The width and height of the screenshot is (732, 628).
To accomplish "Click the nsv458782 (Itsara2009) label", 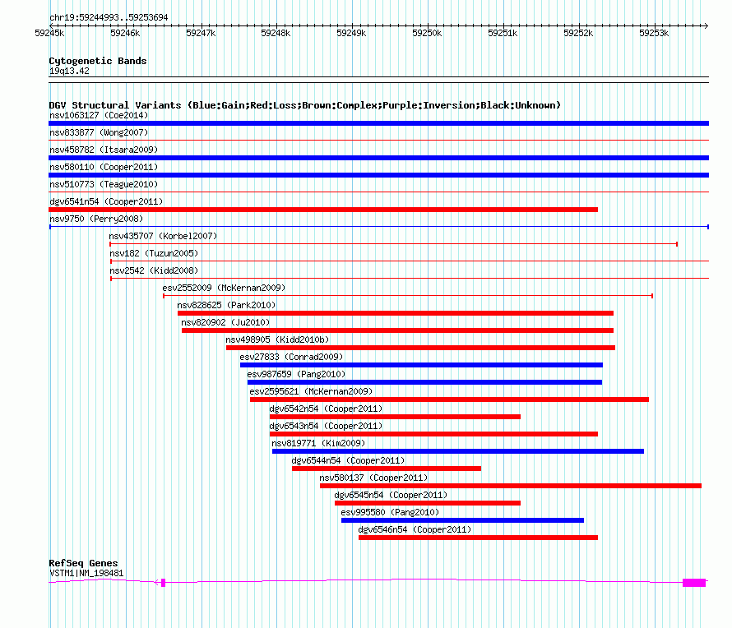I will (x=104, y=150).
